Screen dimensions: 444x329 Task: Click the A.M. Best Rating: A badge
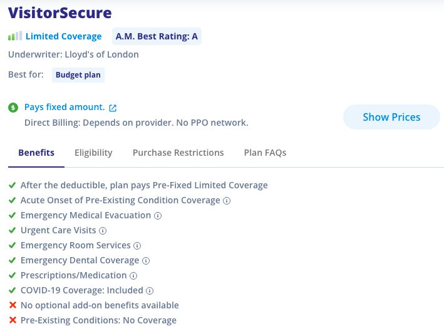point(157,36)
